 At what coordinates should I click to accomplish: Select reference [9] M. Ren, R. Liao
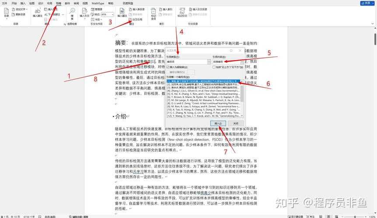(203, 106)
